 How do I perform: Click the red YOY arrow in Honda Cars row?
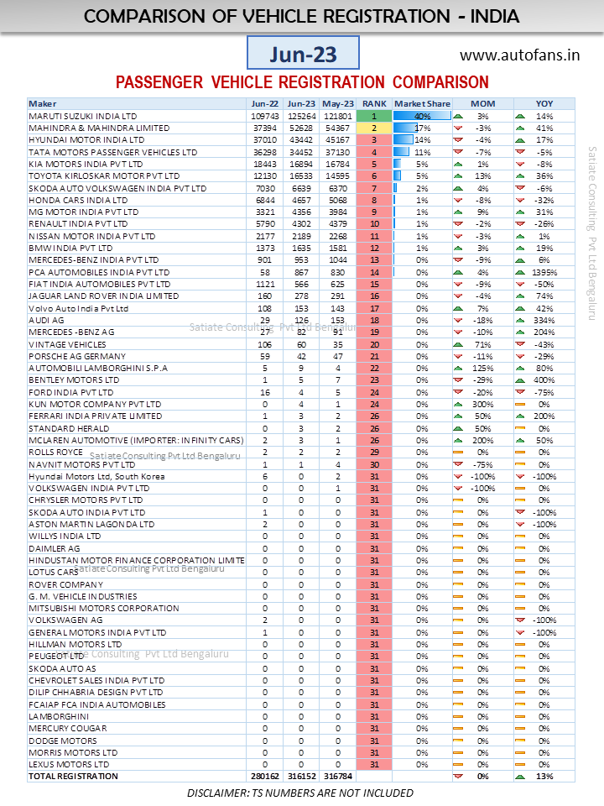point(520,201)
